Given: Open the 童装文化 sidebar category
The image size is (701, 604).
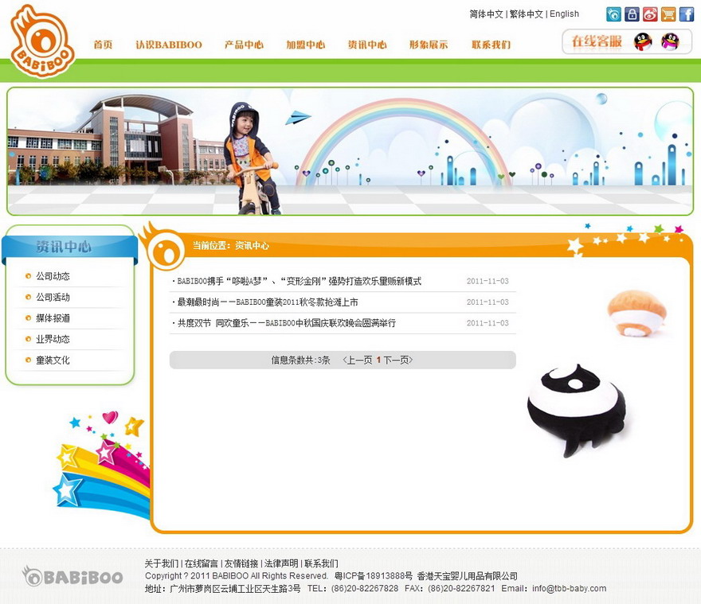Looking at the screenshot, I should click(x=53, y=360).
